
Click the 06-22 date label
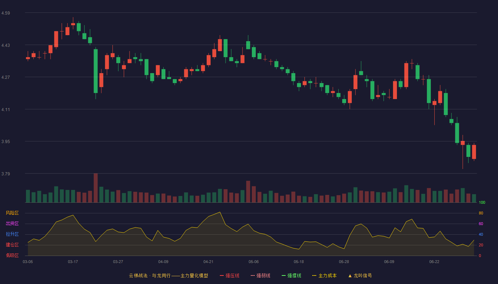(434, 262)
